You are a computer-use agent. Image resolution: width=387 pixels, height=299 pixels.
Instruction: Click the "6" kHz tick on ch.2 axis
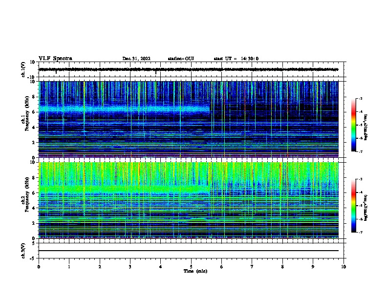click(34, 193)
